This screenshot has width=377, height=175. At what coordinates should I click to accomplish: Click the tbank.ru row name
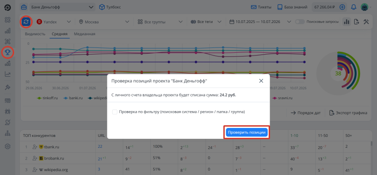click(51, 147)
